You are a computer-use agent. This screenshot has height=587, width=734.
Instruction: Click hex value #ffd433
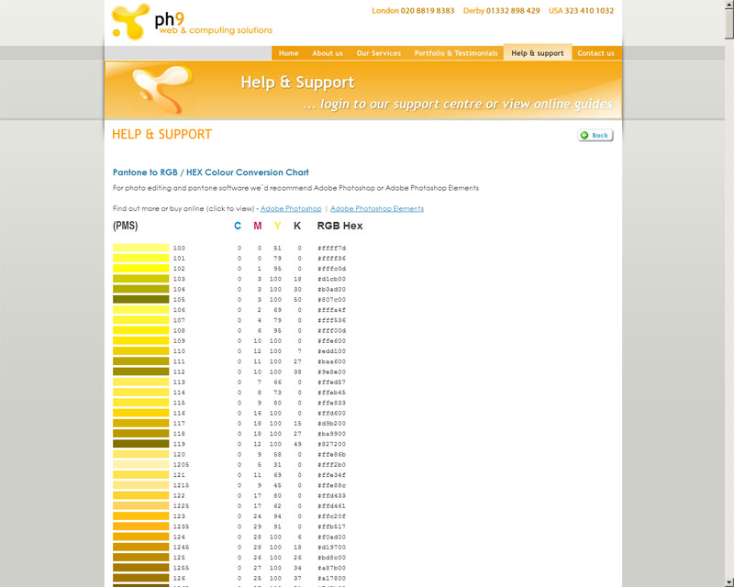[x=331, y=495]
